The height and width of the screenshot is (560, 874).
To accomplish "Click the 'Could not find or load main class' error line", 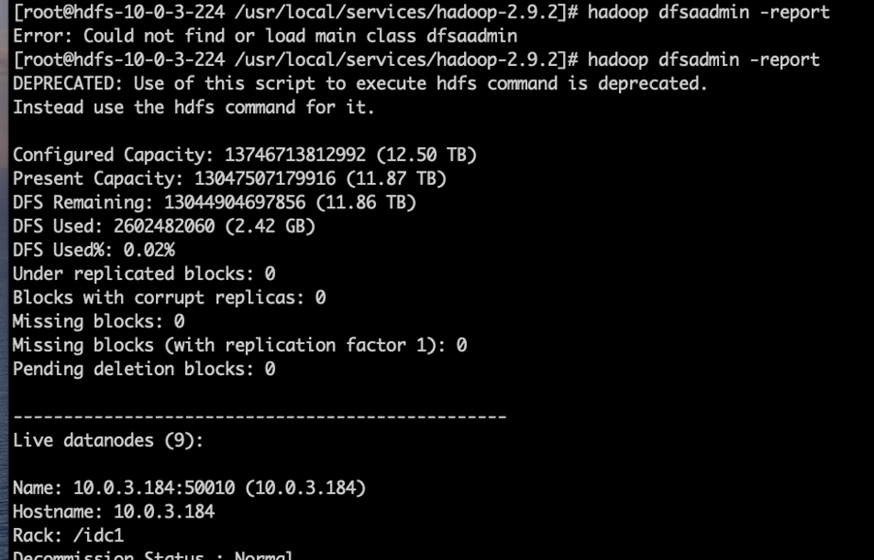I will 265,36.
